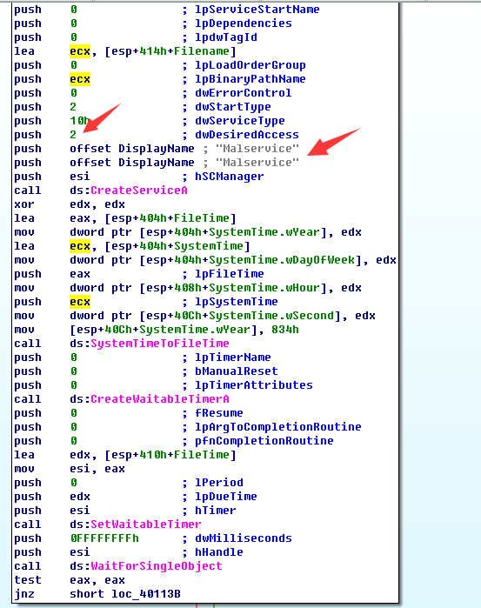Click the lpFileTime comment
481x608 pixels.
point(230,274)
